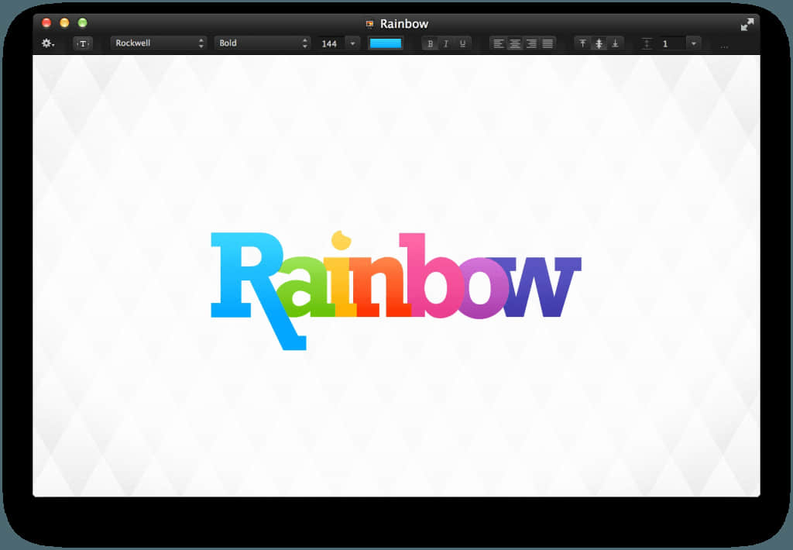The image size is (793, 550).
Task: Center align text
Action: click(x=515, y=43)
